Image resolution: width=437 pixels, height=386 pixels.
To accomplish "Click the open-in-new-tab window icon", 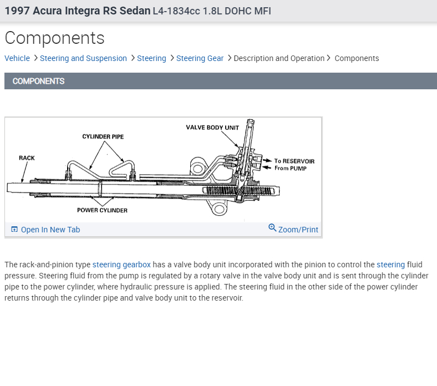I will [14, 230].
